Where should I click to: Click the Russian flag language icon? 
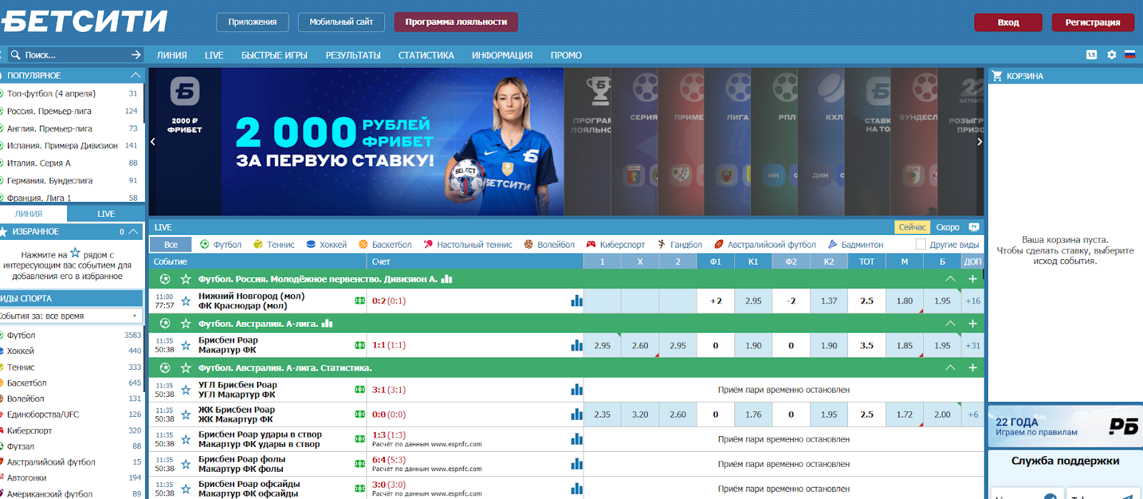tap(1130, 54)
